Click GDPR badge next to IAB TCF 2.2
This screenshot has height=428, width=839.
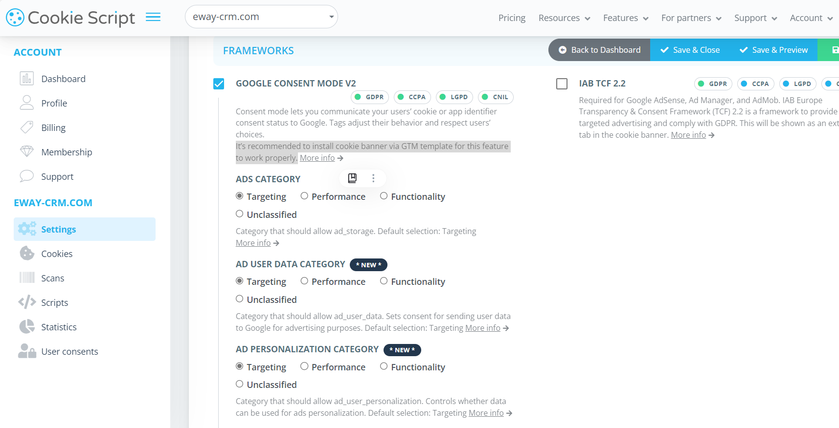713,84
